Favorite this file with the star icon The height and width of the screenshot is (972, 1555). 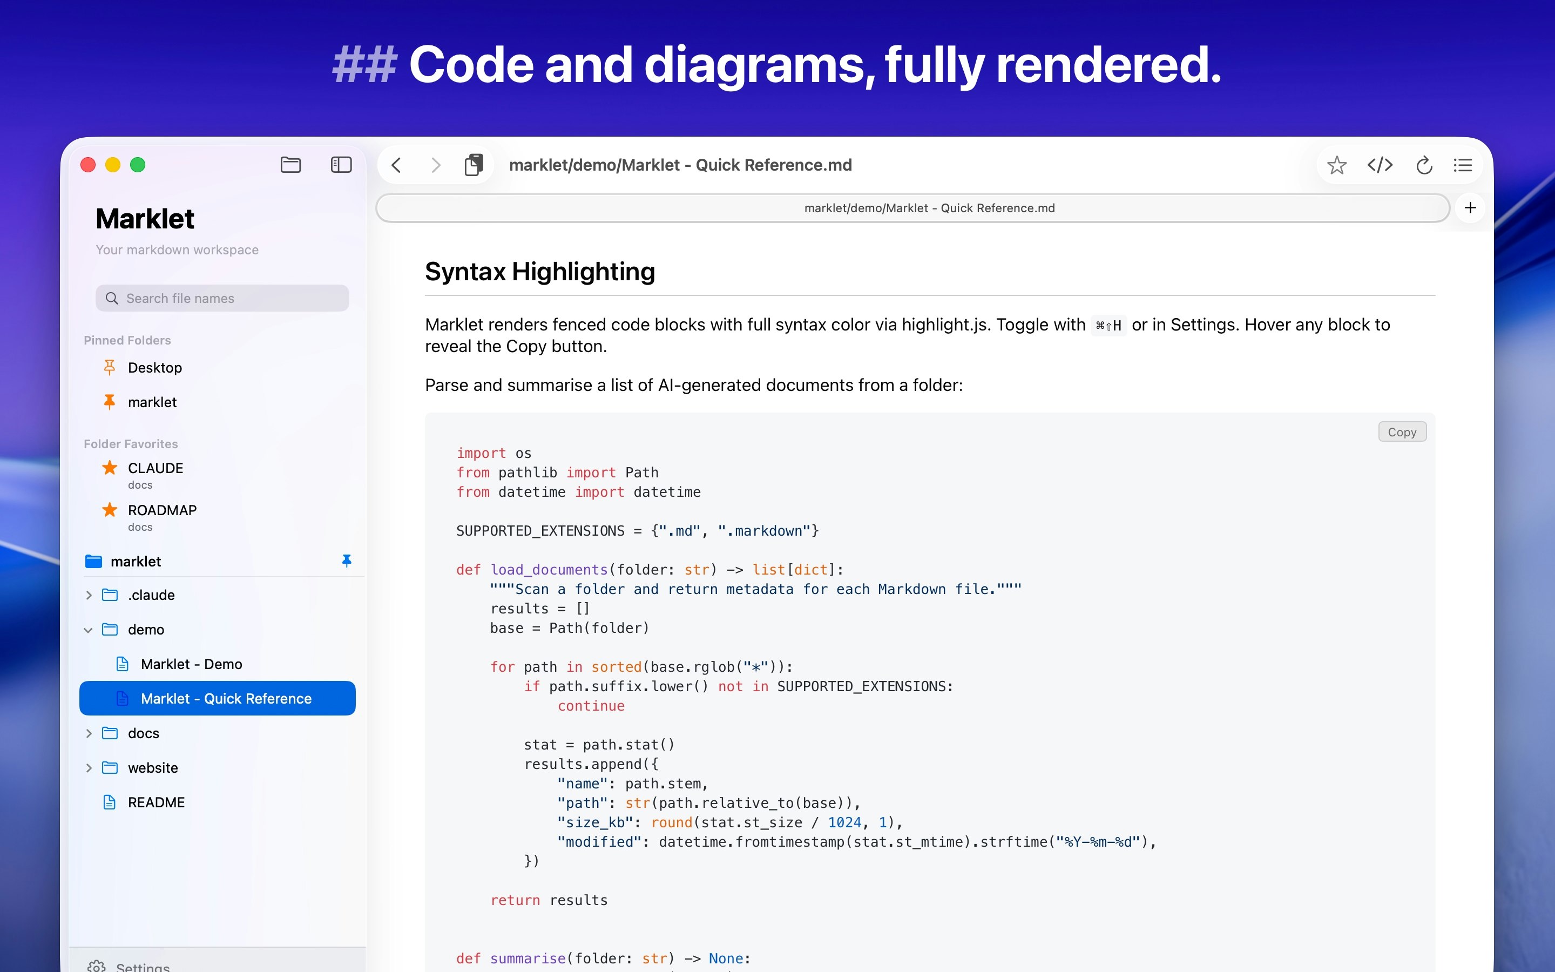point(1336,165)
